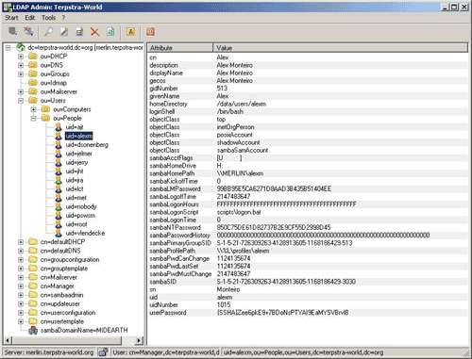The height and width of the screenshot is (359, 472).
Task: Sort by the Attribute column header
Action: [x=180, y=48]
